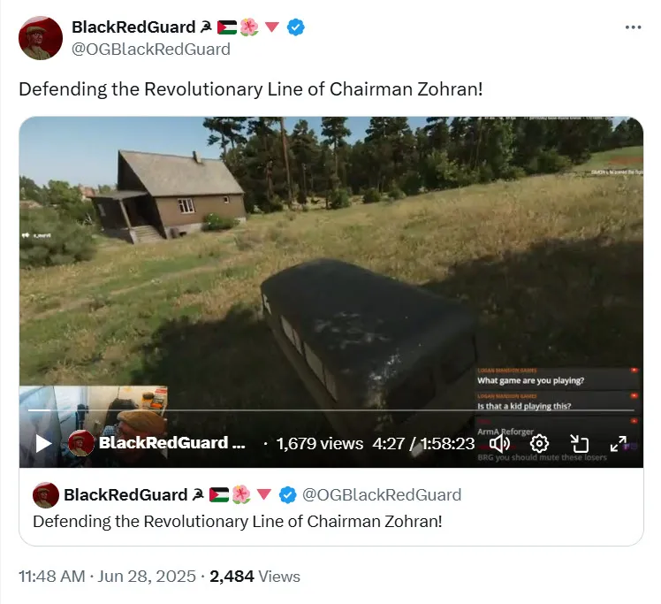View the 2,484 Views analytics
Image resolution: width=661 pixels, height=604 pixels.
point(255,577)
